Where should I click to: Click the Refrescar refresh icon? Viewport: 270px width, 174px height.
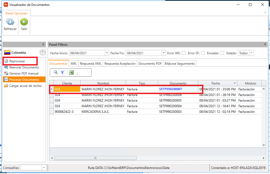tap(10, 22)
